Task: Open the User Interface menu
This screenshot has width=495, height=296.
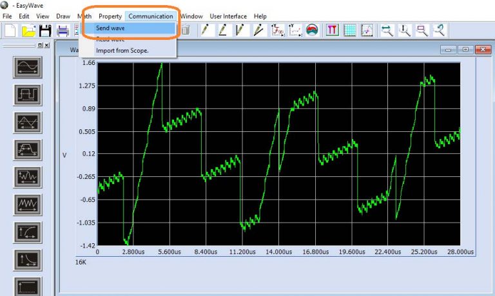Action: point(228,16)
